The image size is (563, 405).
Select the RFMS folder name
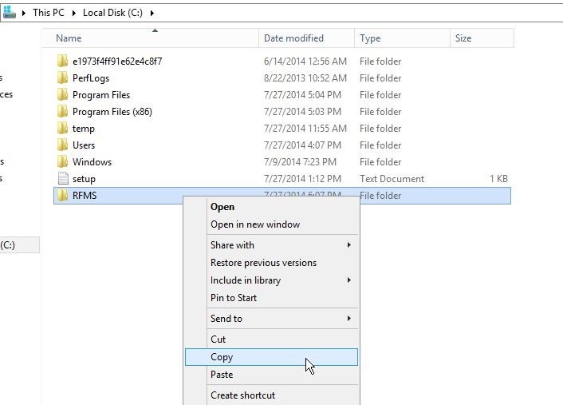tap(85, 195)
